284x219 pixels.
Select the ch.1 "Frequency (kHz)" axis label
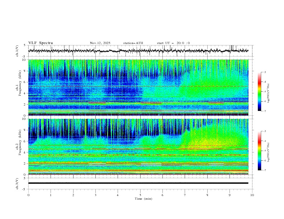(20, 83)
